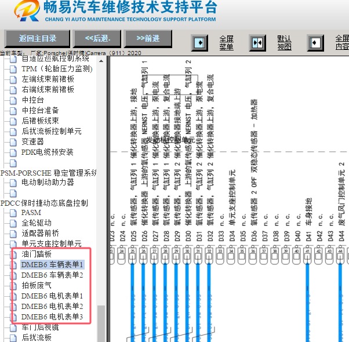Click connector pin 44 in diagram

click(340, 255)
